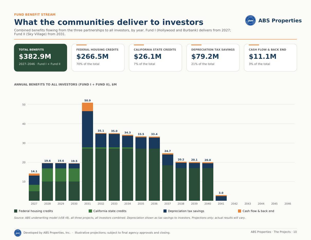
Task: Click the California state credits legend swatch
Action: pyautogui.click(x=90, y=211)
